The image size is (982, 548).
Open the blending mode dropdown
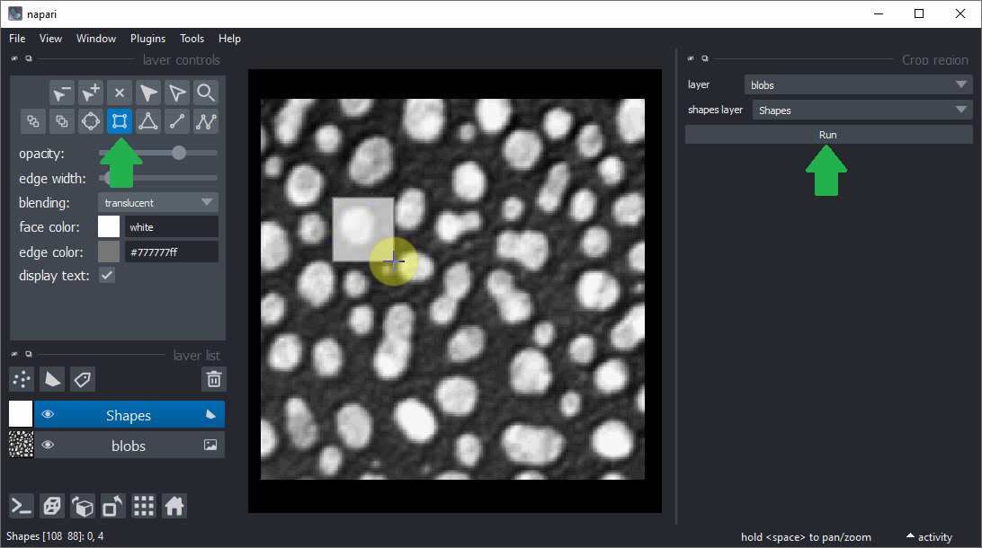click(158, 202)
